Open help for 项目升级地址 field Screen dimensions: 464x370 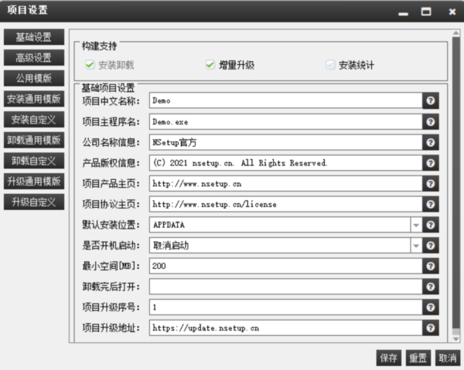[x=431, y=328]
